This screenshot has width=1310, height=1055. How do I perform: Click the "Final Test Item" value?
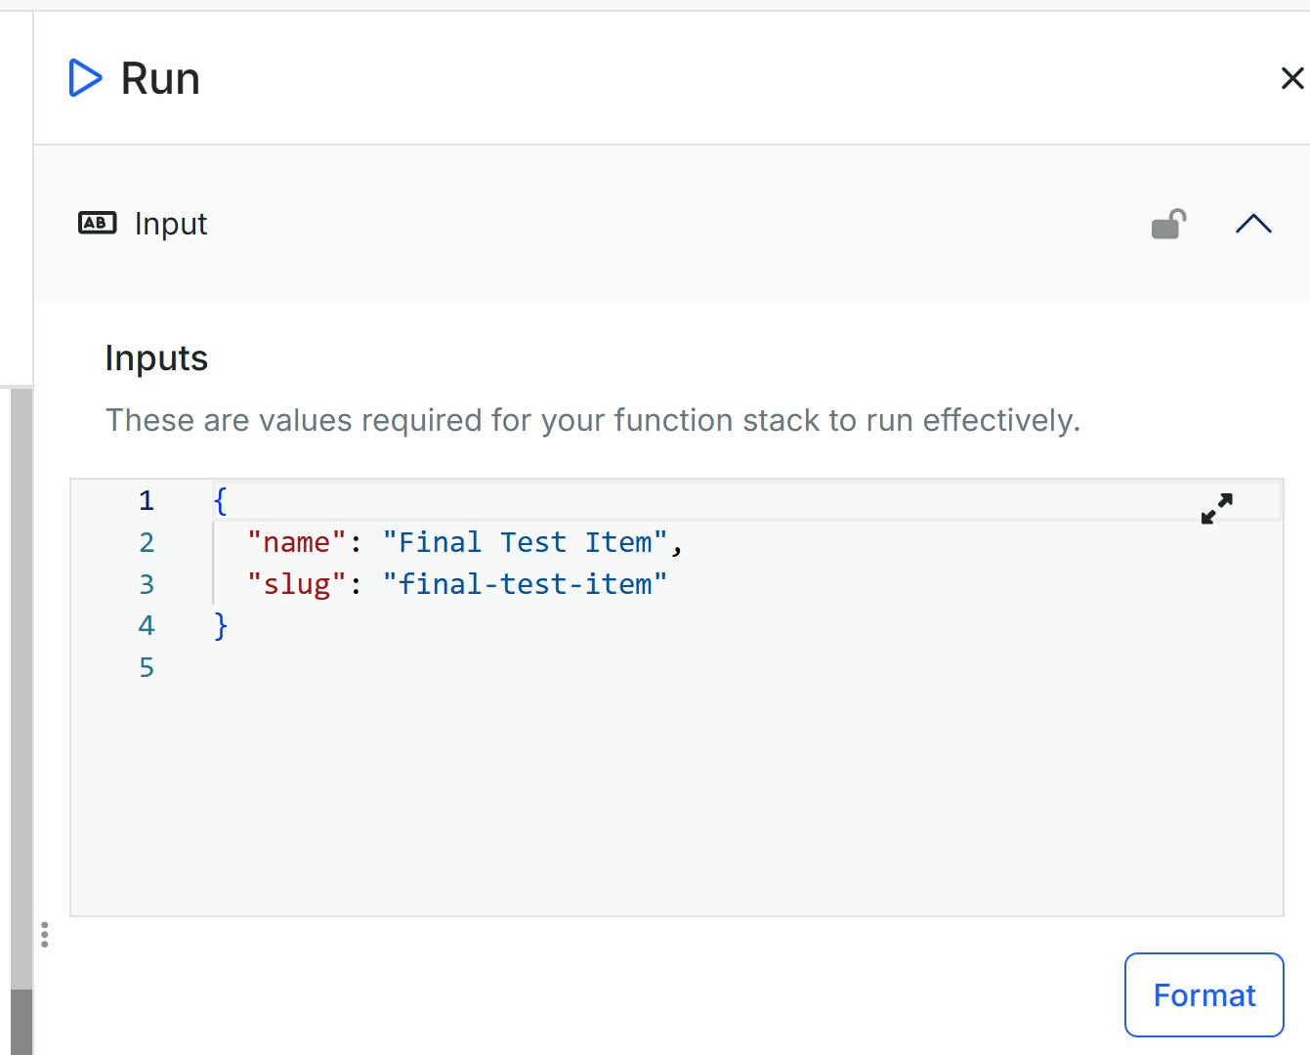tap(525, 543)
